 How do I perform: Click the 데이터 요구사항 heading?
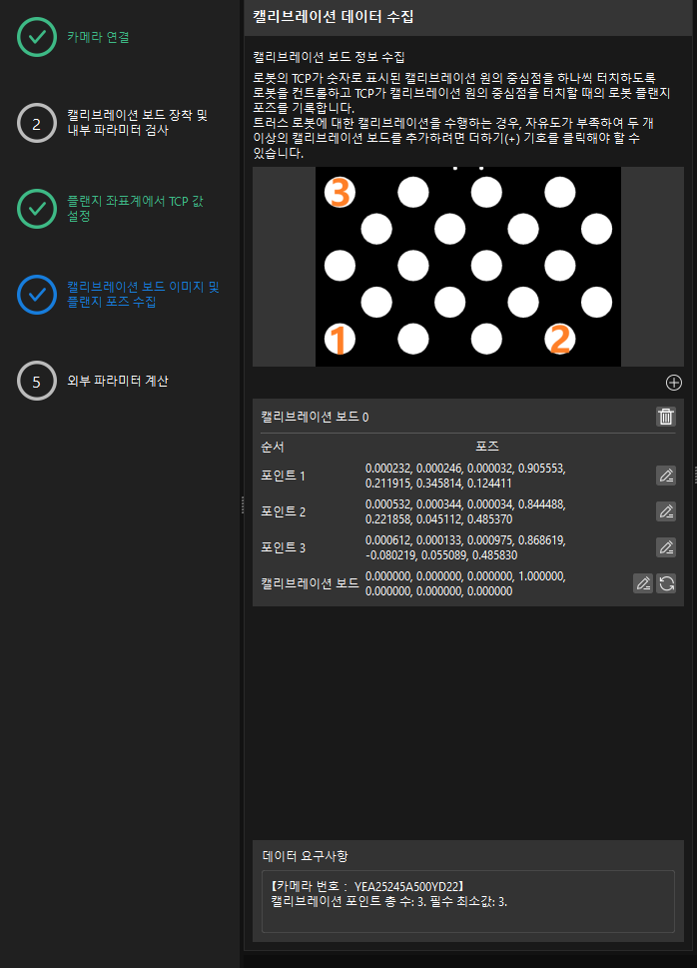coord(305,856)
